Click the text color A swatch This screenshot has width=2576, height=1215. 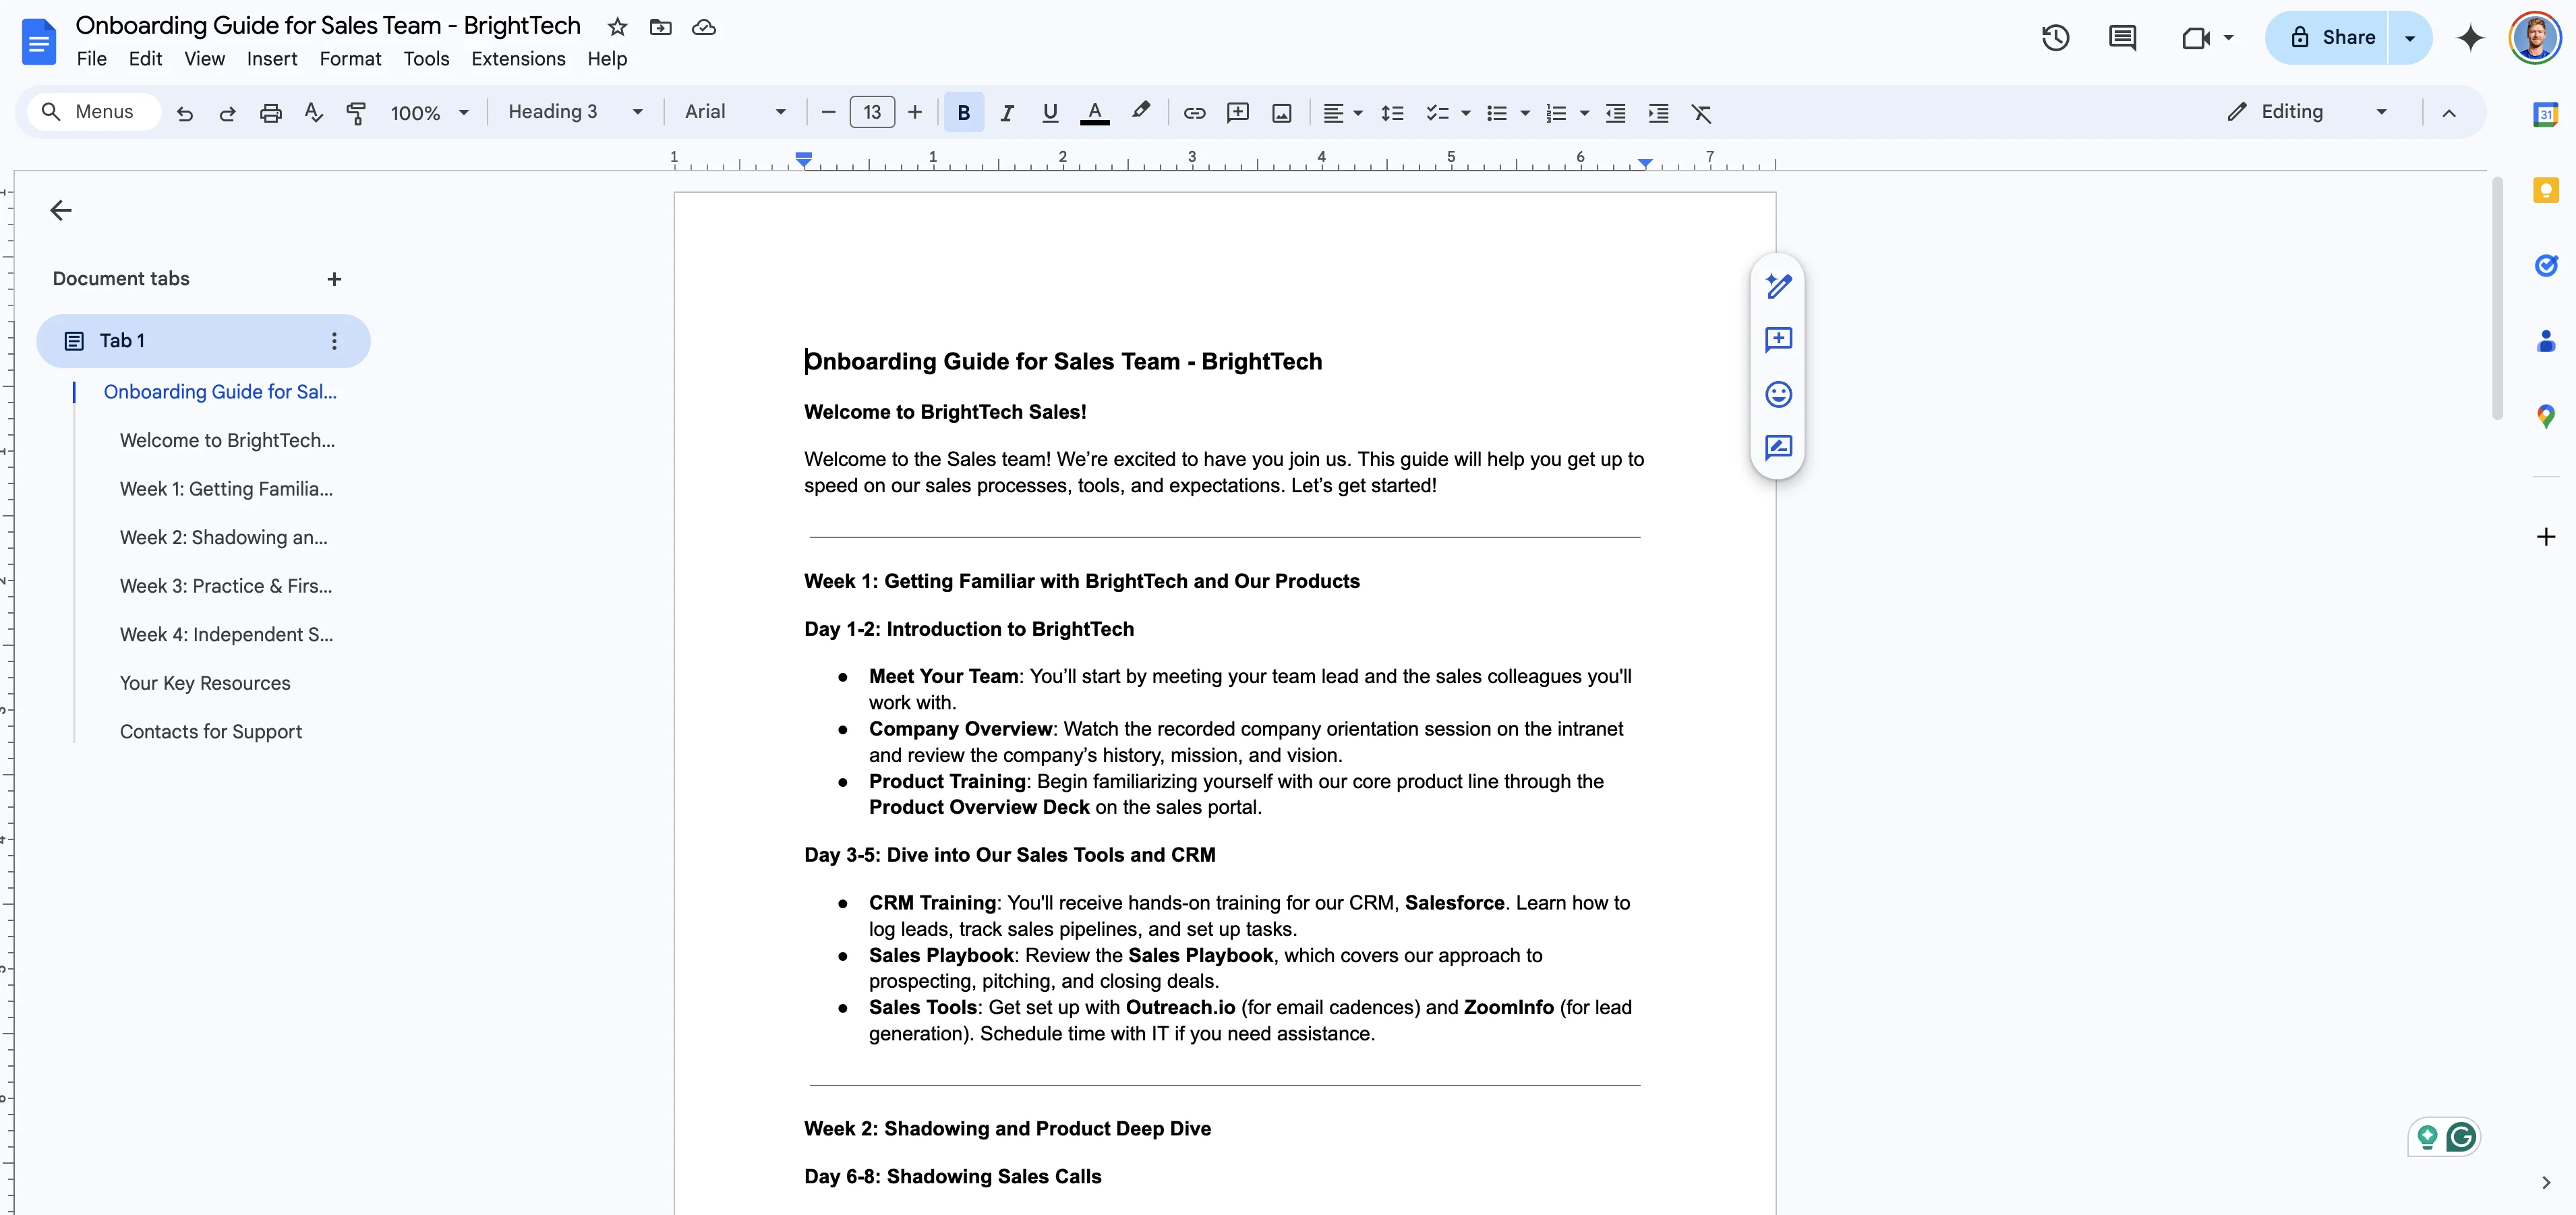[x=1095, y=113]
